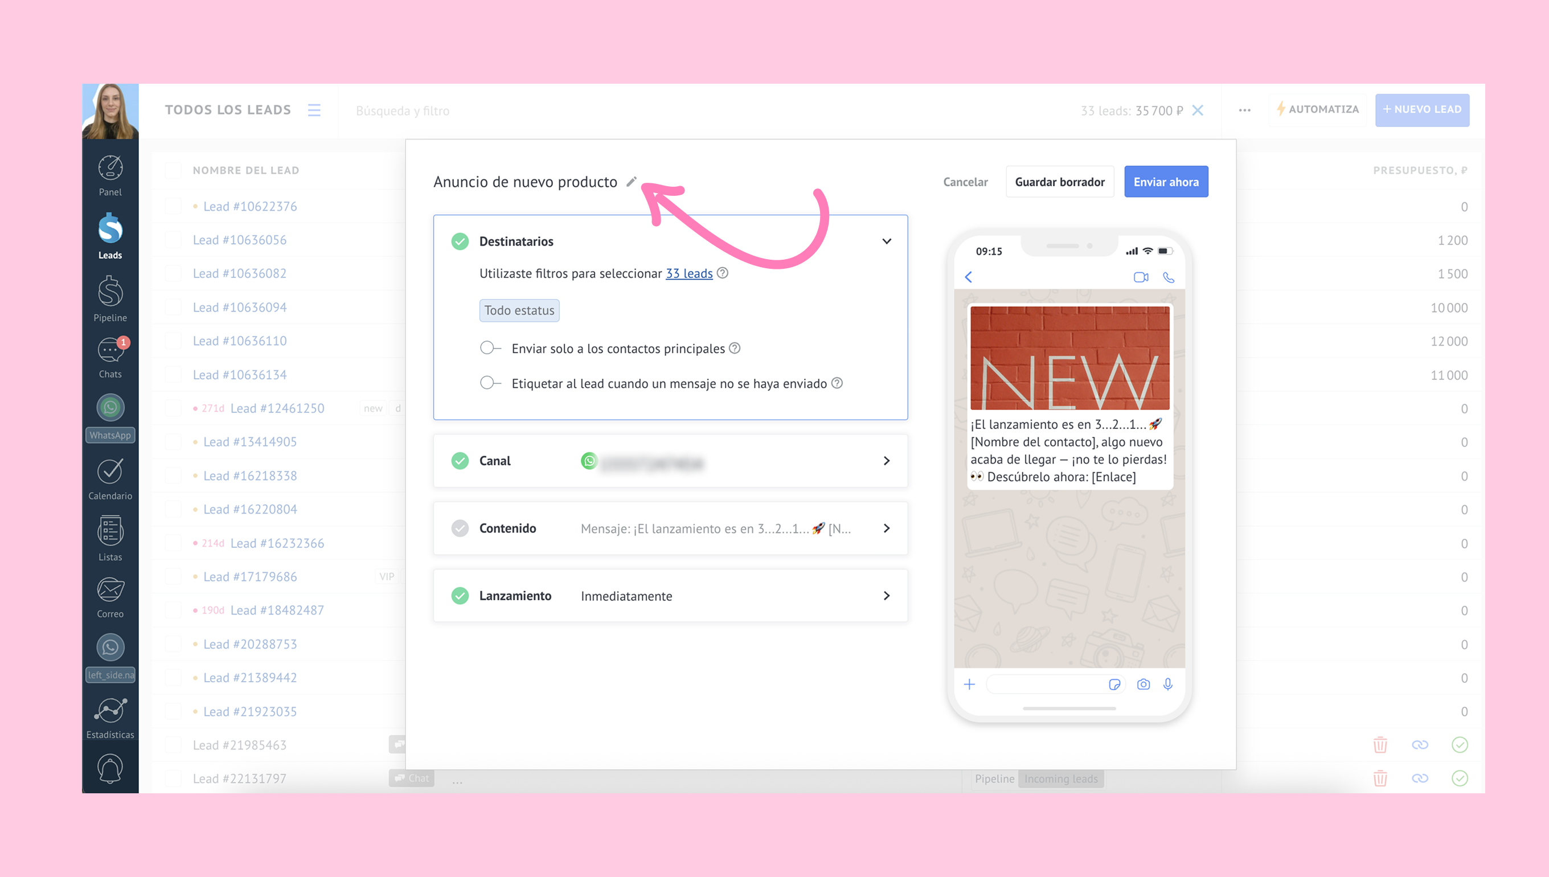This screenshot has height=877, width=1549.
Task: Open Lead #10636094
Action: coord(239,307)
